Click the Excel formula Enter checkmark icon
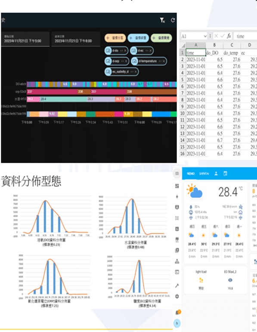This screenshot has width=257, height=332. 222,36
